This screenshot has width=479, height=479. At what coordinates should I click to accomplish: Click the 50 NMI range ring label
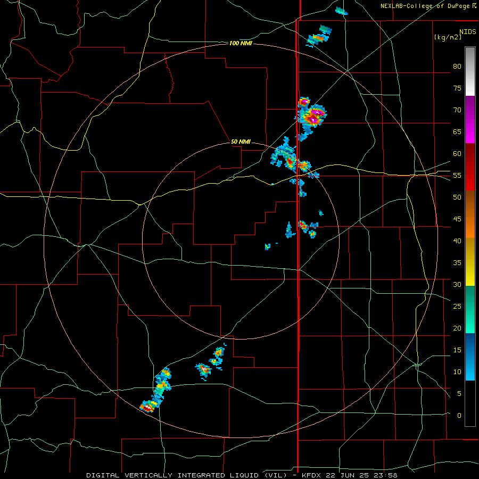tap(241, 142)
